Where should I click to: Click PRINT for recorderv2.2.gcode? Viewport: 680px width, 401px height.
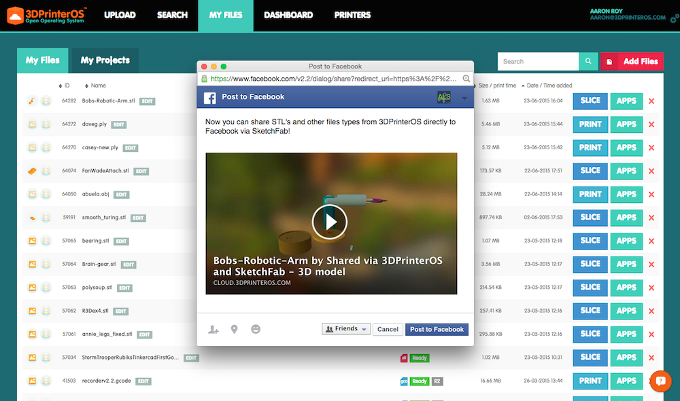point(590,381)
